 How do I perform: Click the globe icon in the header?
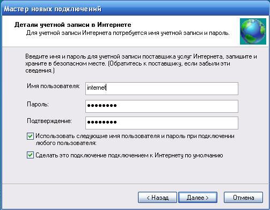coord(253,31)
